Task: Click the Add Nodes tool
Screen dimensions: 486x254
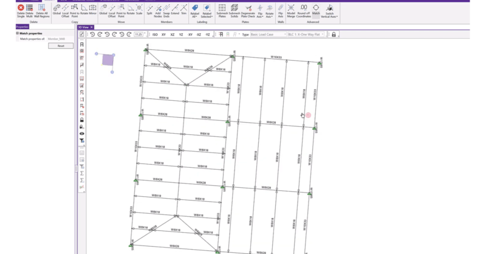Action: coord(158,9)
